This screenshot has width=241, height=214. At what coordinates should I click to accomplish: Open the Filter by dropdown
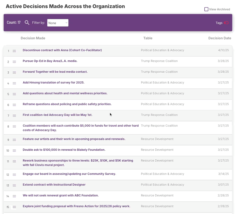point(58,23)
